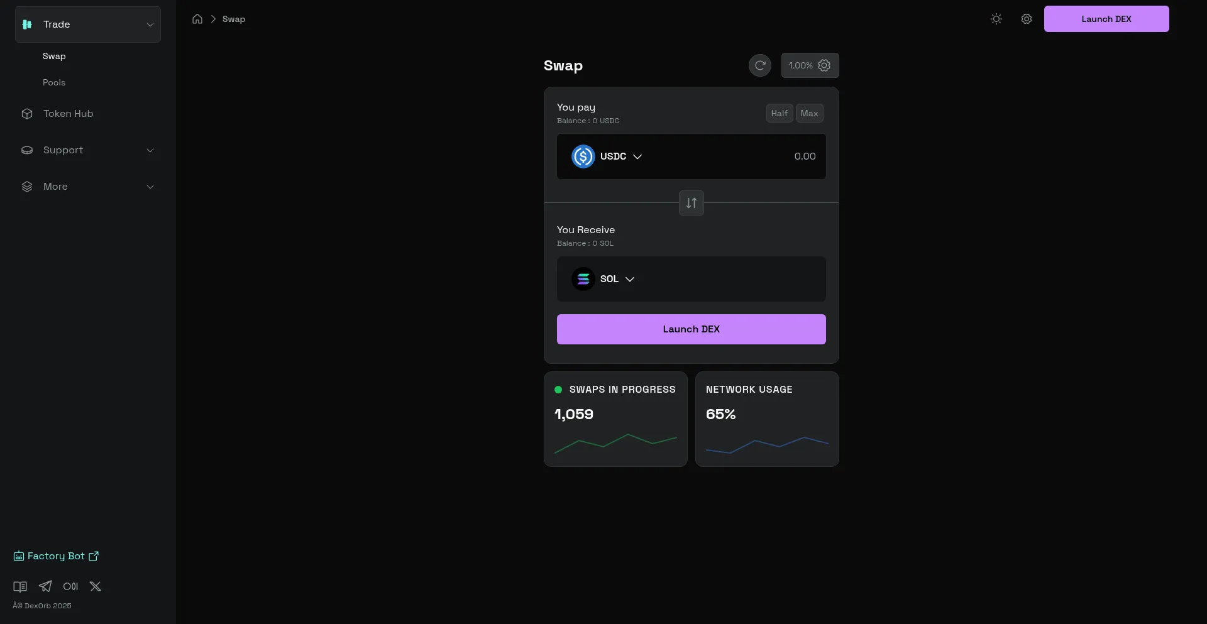Click the 'Balance : 0 SOL' text
Screen dimensions: 1207x624
point(585,243)
